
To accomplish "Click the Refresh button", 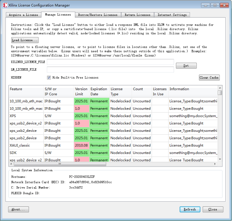I will coord(190,209).
